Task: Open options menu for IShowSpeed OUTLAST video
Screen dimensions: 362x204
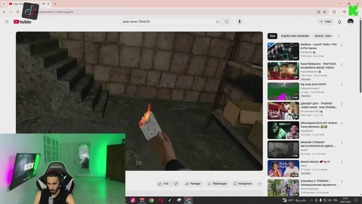Action: tap(342, 124)
